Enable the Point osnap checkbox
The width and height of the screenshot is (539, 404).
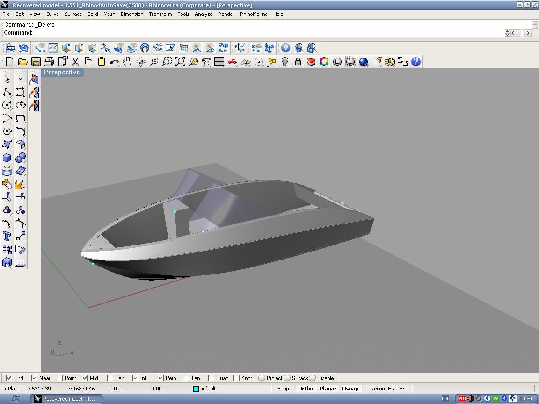(x=59, y=378)
